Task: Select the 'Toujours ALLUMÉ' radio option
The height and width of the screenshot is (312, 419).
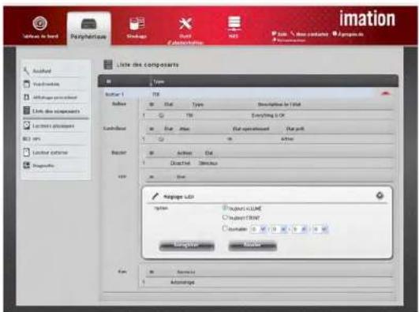Action: (225, 208)
